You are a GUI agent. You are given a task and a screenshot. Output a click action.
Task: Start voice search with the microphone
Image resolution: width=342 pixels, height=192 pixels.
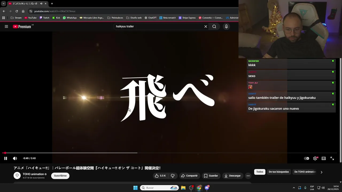[226, 26]
